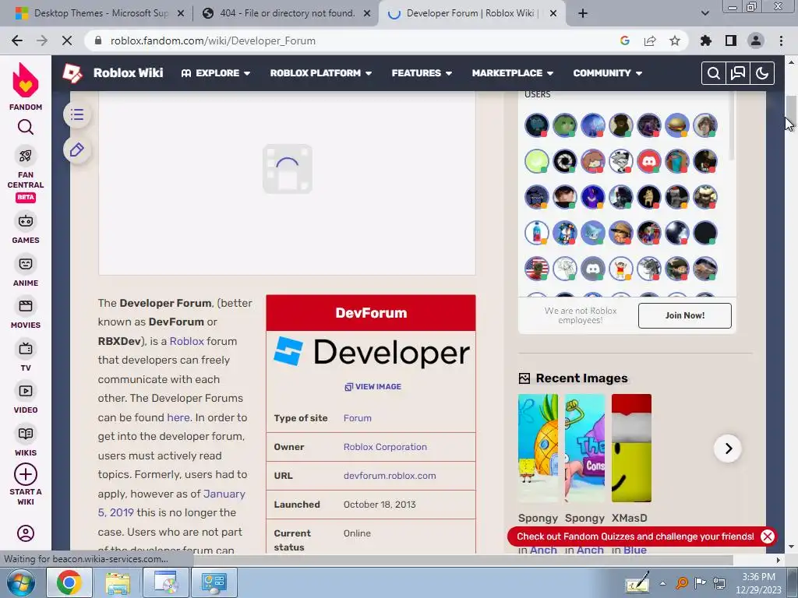Click Start a Wiki plus icon
This screenshot has height=598, width=798.
(26, 474)
